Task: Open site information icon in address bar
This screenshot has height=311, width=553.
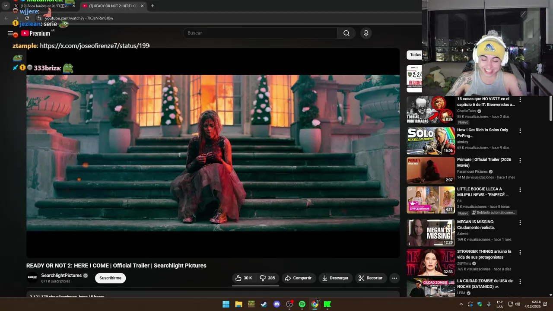Action: coord(39,18)
